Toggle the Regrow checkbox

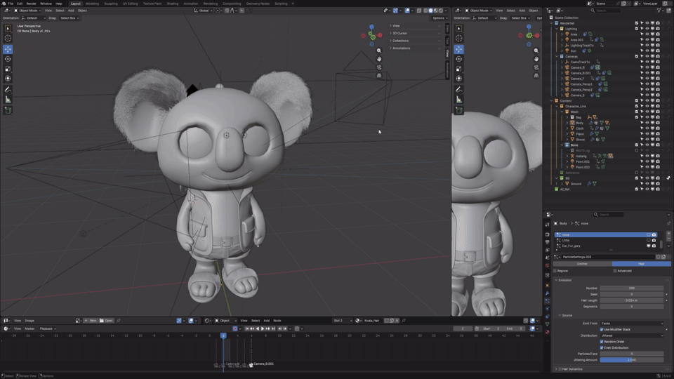point(555,271)
